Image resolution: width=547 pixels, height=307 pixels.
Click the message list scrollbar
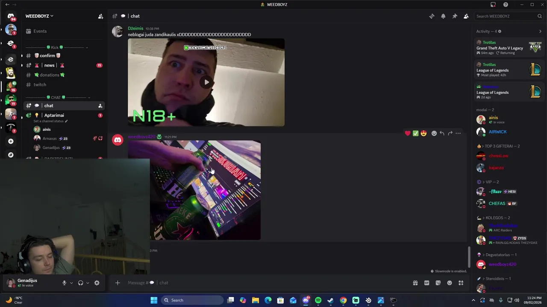point(469,257)
